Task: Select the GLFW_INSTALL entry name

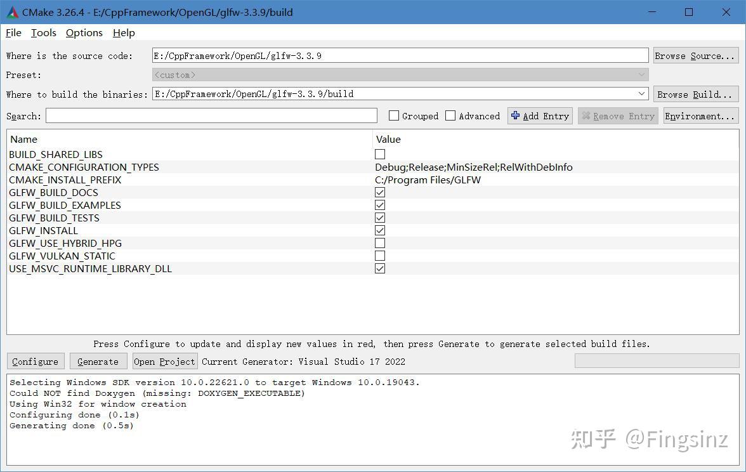Action: 43,231
